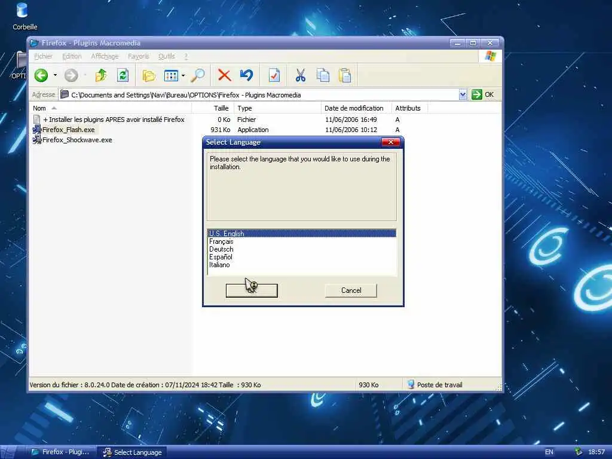612x459 pixels.
Task: Click the Windows Start button on the taskbar
Action: click(8, 452)
